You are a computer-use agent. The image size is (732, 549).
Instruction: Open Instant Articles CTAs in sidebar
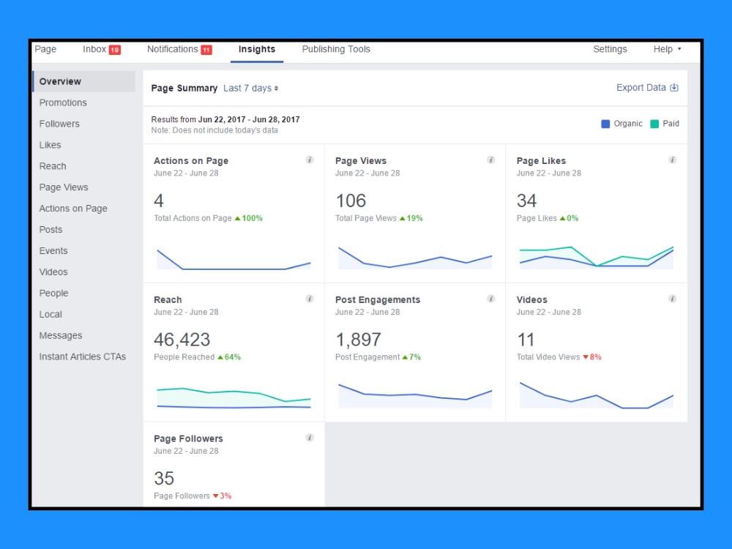tap(83, 356)
